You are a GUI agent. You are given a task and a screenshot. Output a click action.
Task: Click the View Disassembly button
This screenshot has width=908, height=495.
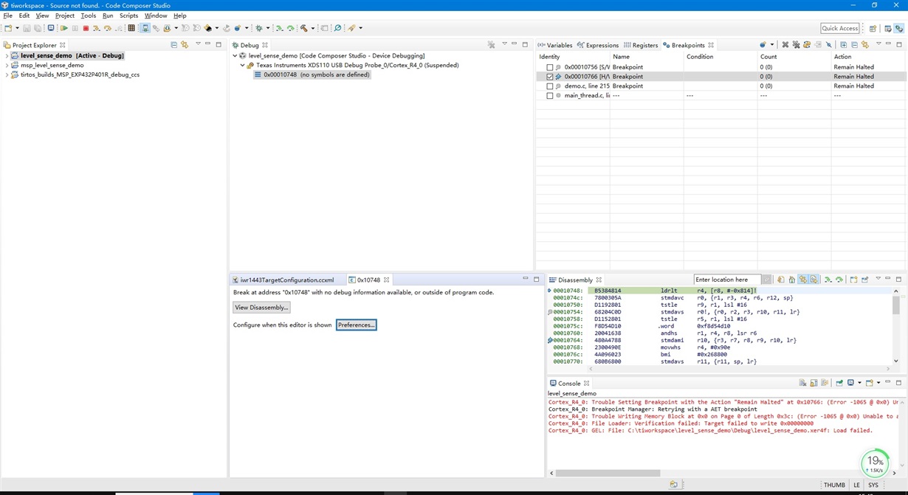click(x=261, y=308)
